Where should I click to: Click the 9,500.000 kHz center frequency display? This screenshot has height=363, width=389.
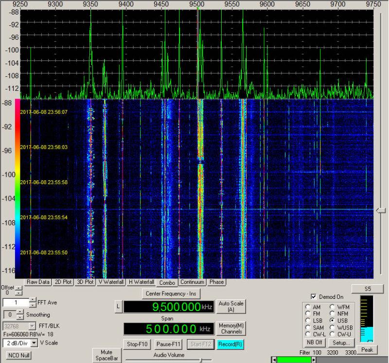click(x=169, y=307)
